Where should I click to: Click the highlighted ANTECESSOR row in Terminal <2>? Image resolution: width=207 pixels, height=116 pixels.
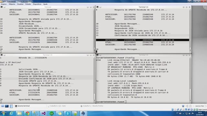pos(143,40)
